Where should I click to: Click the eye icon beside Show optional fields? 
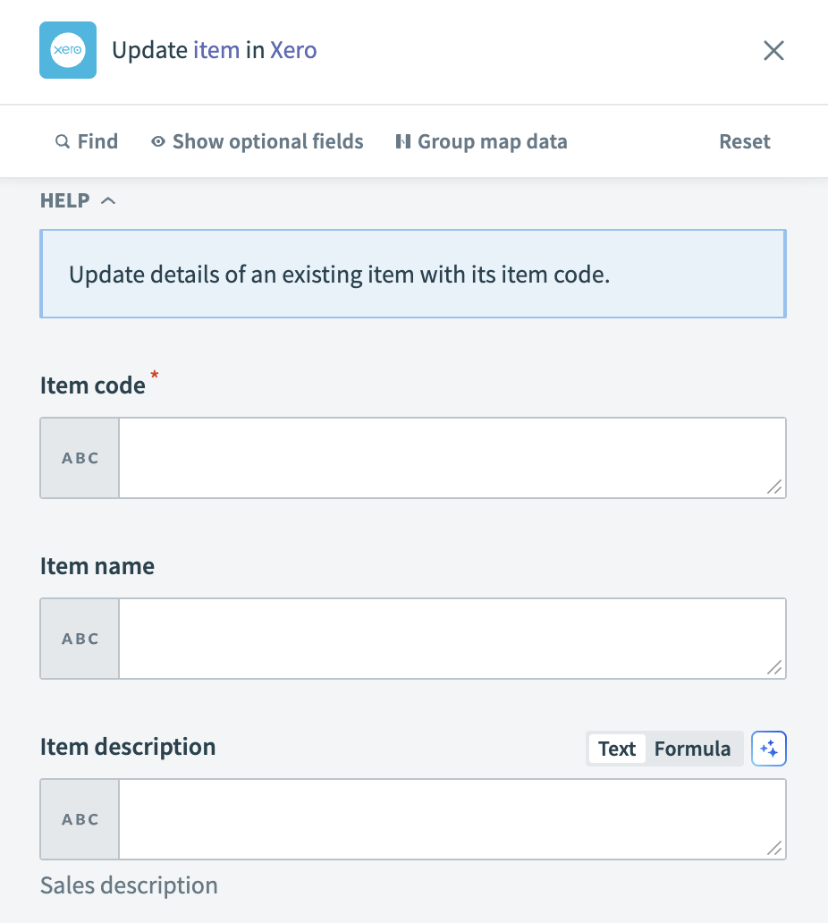pos(158,141)
